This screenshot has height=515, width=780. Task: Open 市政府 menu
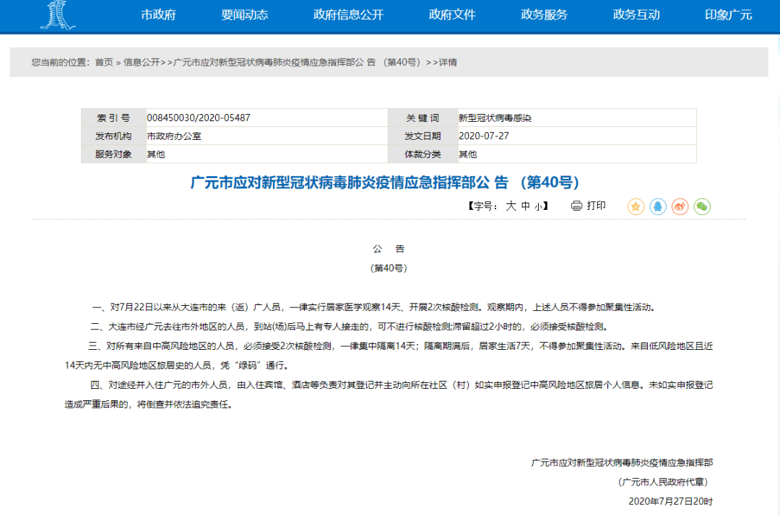pyautogui.click(x=158, y=15)
